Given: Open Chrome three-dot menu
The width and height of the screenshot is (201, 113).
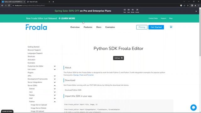Looking at the screenshot, I should [x=199, y=6].
